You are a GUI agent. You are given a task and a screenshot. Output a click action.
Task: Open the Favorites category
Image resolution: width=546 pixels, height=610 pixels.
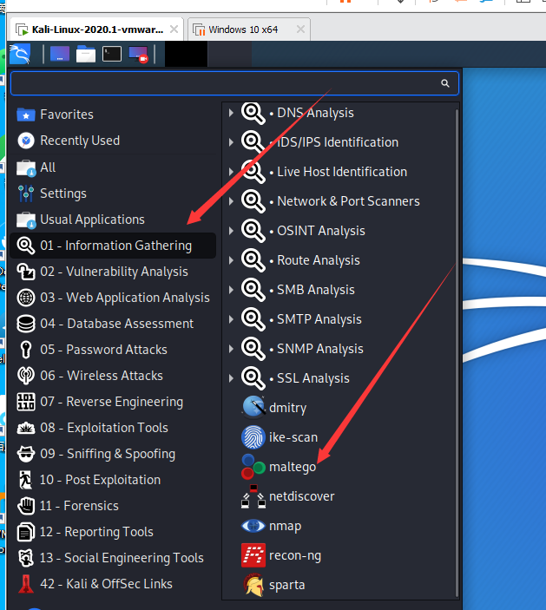(113, 115)
